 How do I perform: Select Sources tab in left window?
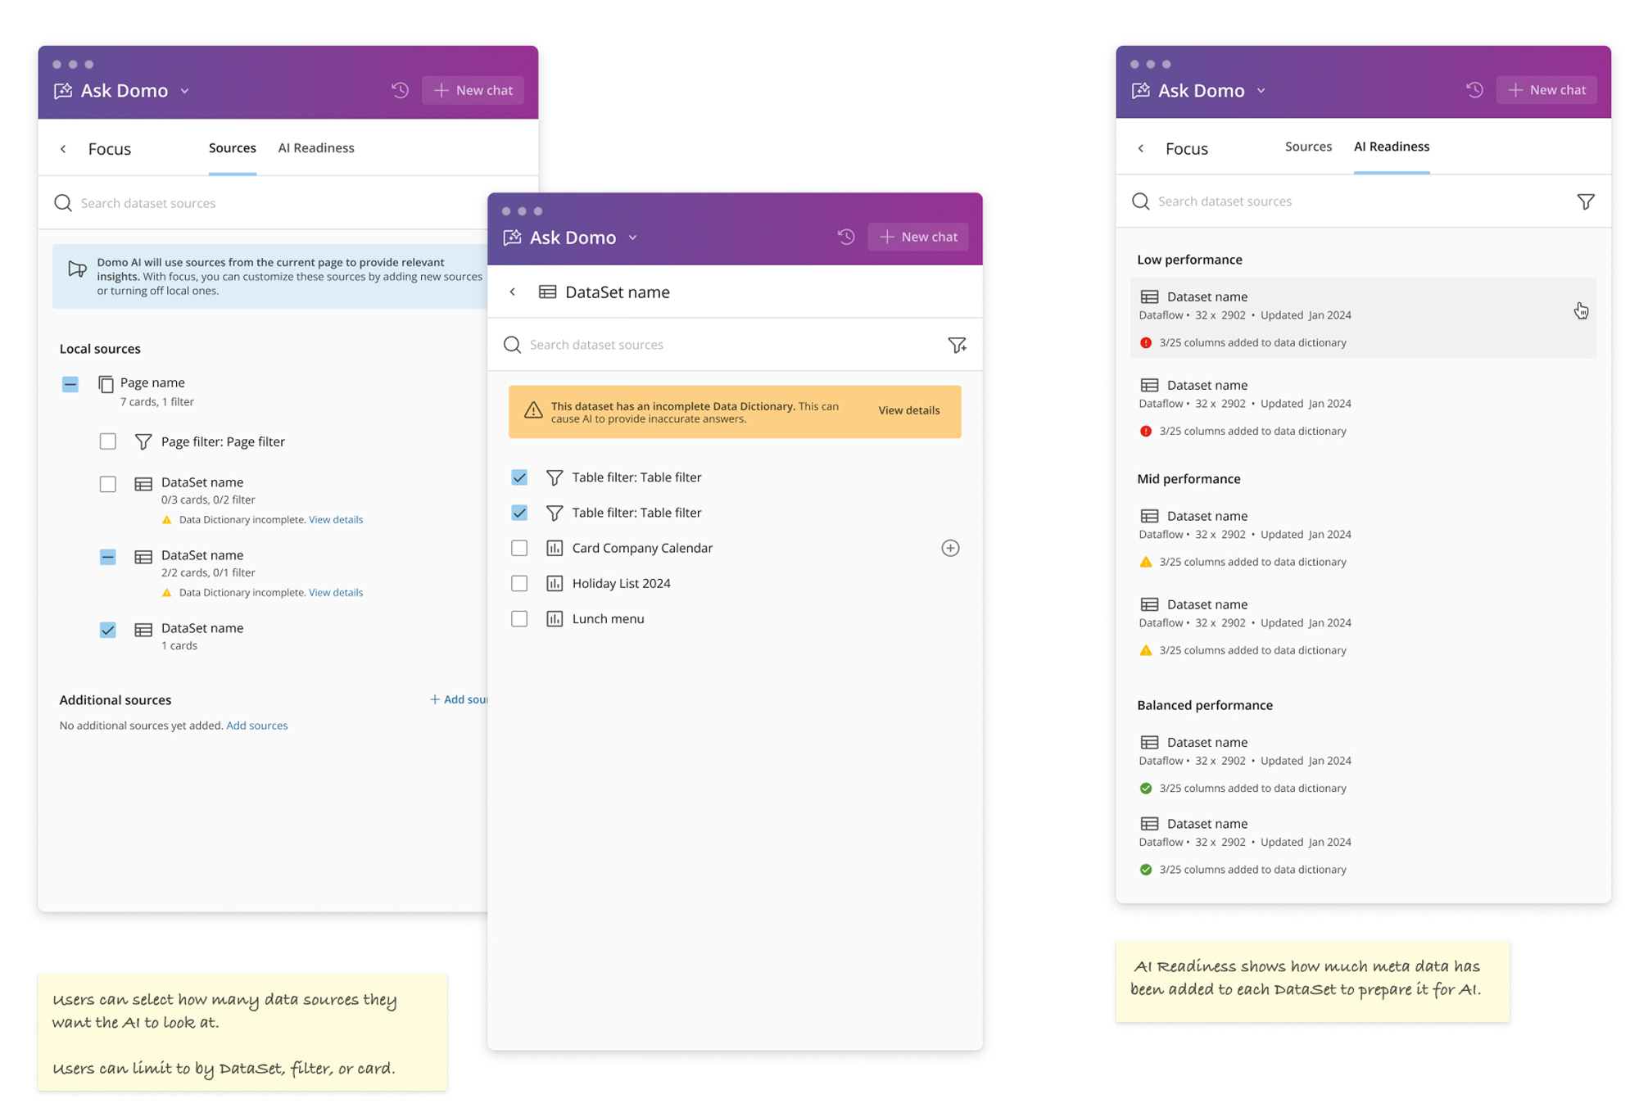(x=233, y=148)
